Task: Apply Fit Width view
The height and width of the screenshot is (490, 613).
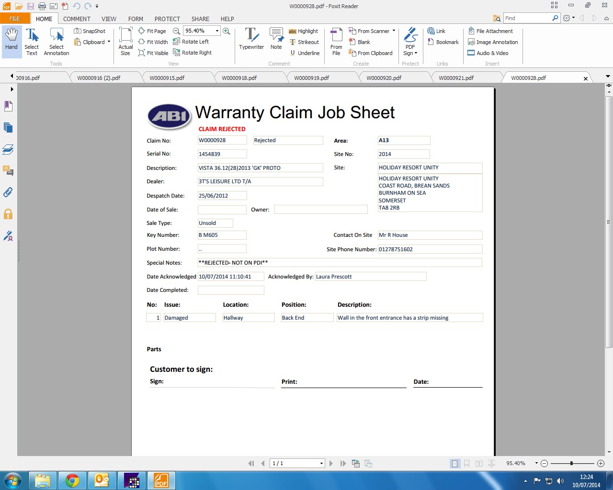Action: 153,42
